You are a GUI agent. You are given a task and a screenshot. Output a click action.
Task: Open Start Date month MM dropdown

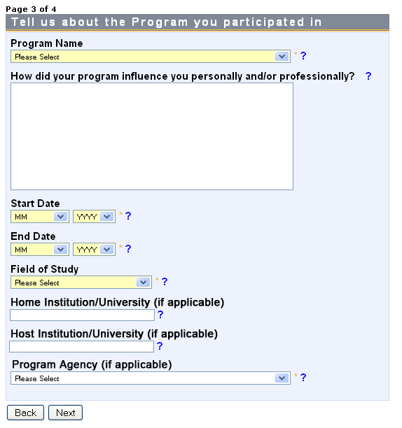click(x=40, y=217)
